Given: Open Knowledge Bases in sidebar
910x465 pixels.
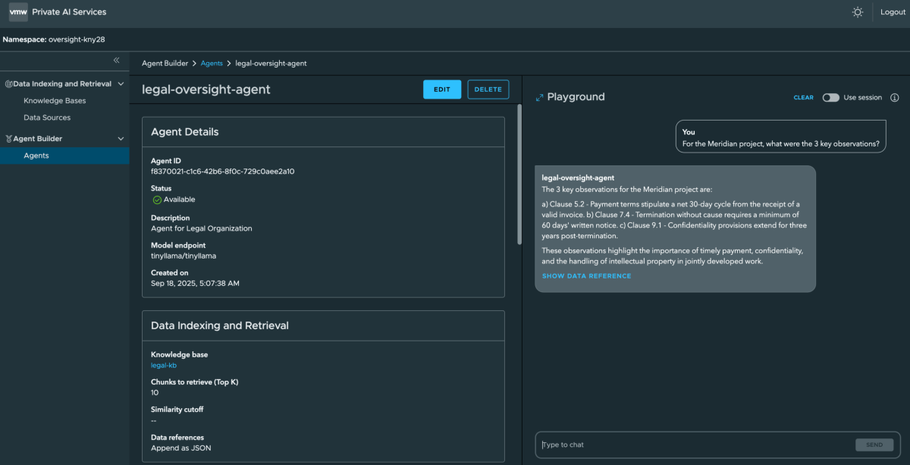Looking at the screenshot, I should (55, 101).
